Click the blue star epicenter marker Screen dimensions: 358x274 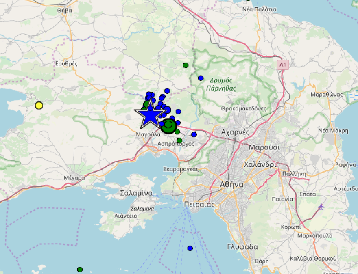[150, 116]
